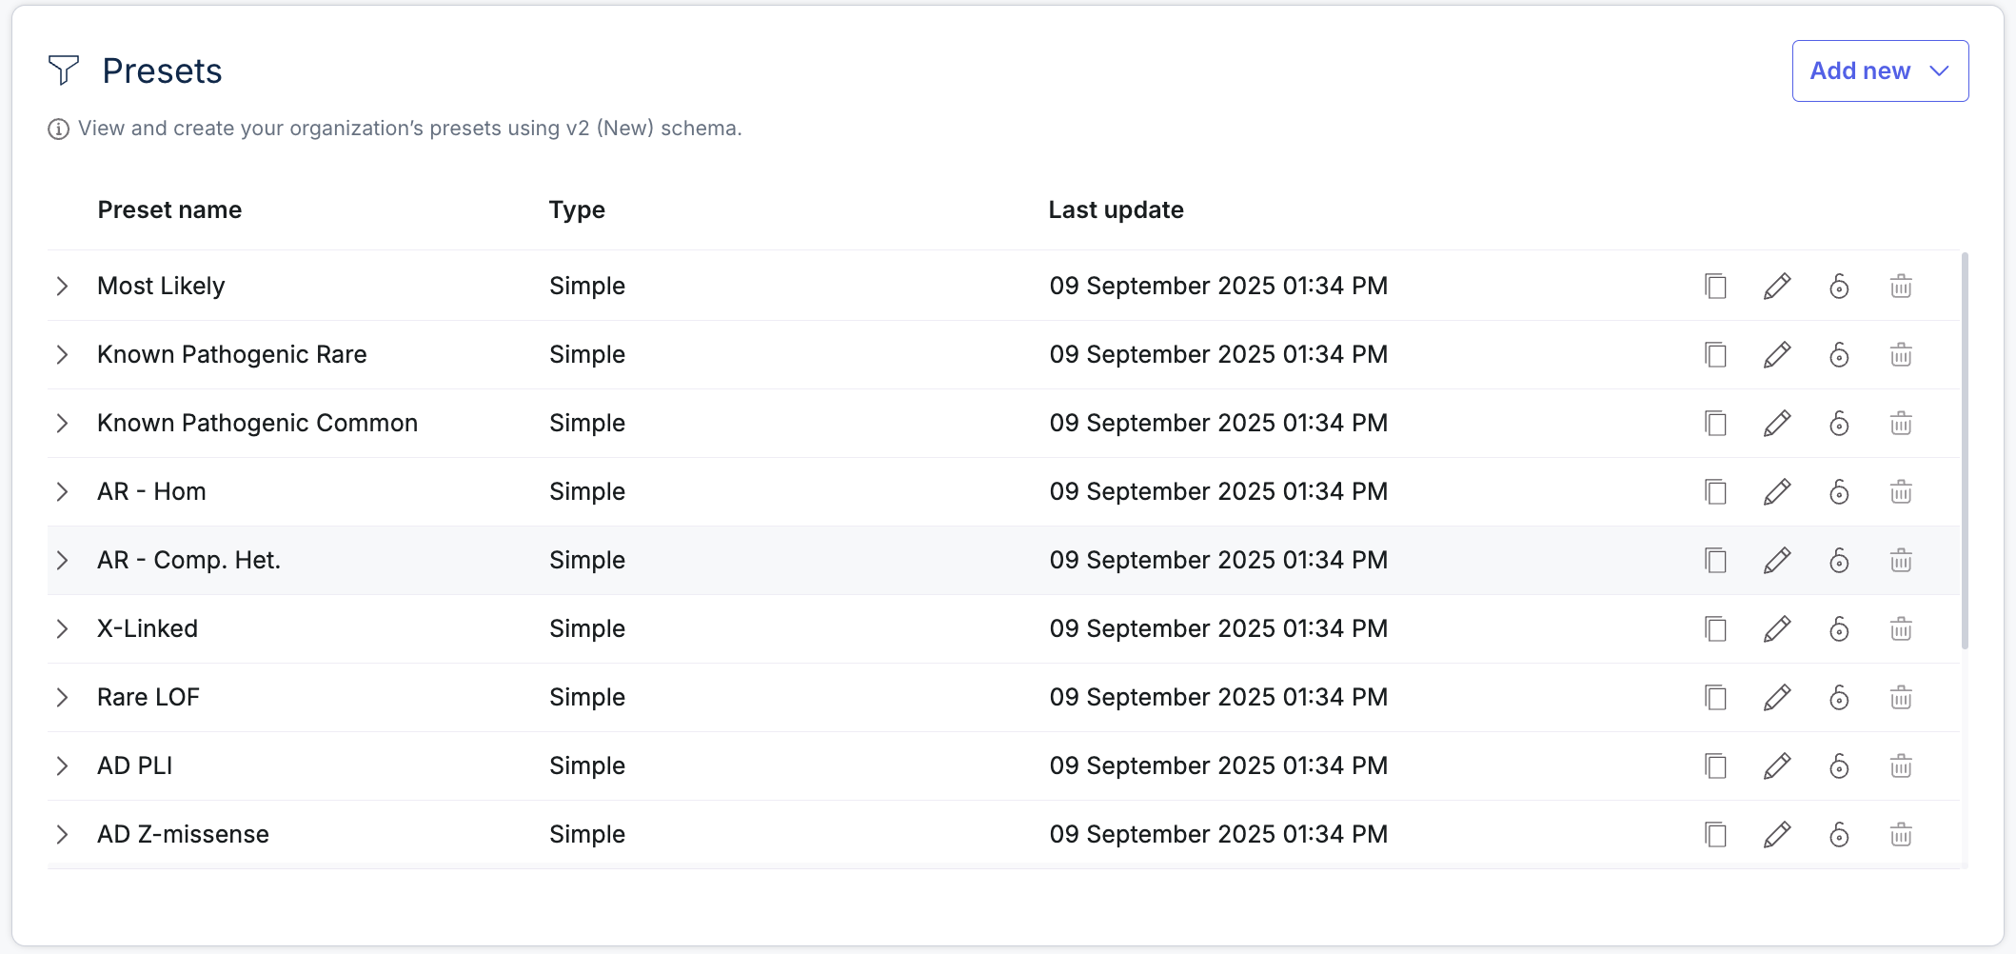Toggle lock on Known Pathogenic Common preset
2016x954 pixels.
1839,423
